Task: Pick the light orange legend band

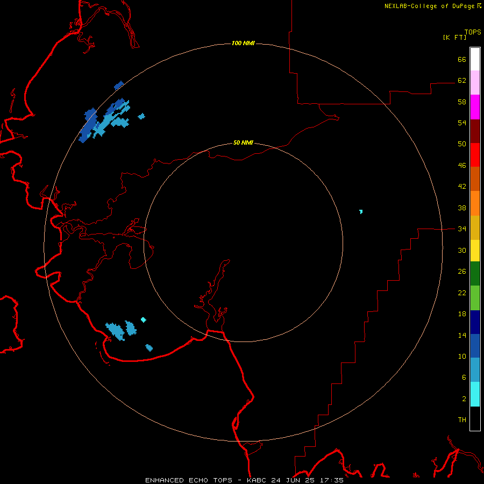Action: 475,203
